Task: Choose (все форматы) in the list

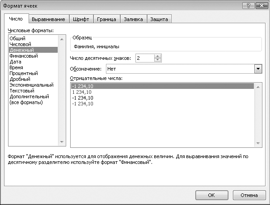Action: pyautogui.click(x=26, y=103)
